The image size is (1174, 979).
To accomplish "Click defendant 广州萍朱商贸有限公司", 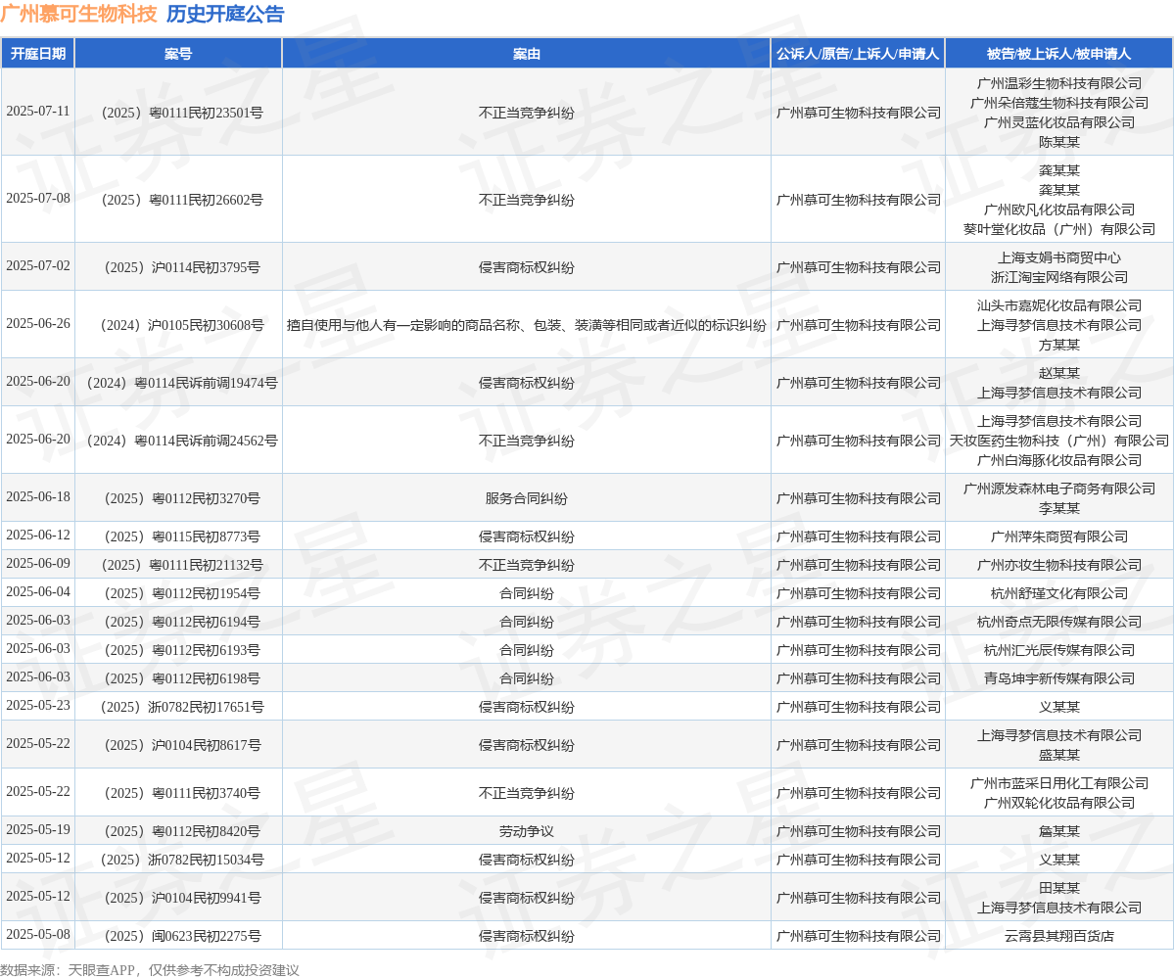I will coord(1059,536).
